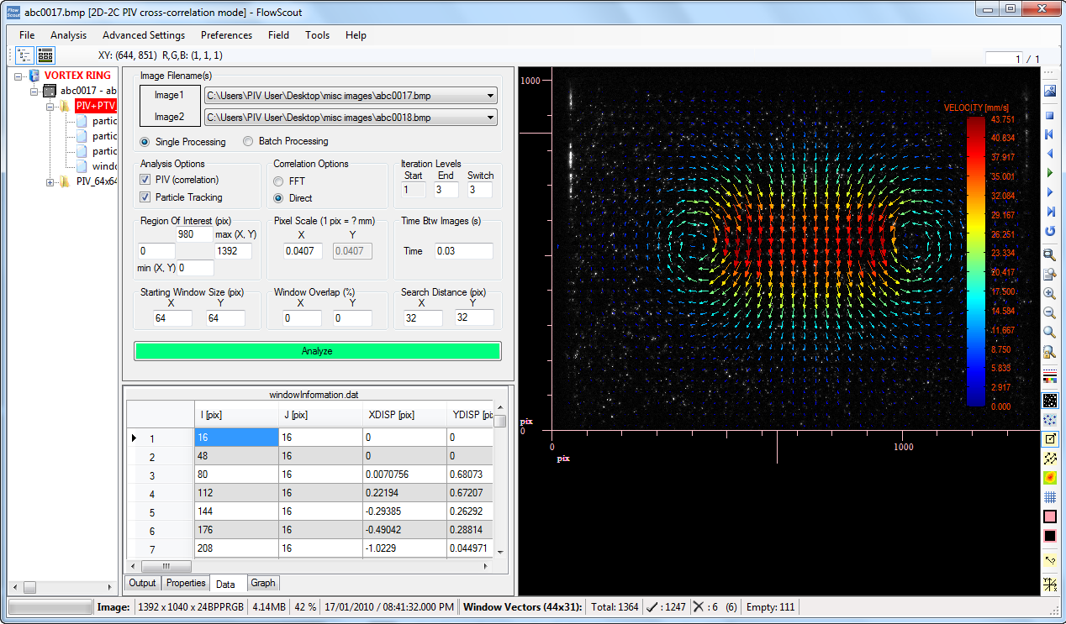Viewport: 1066px width, 624px height.
Task: Expand the PIV_64x64 folder node
Action: pos(50,181)
